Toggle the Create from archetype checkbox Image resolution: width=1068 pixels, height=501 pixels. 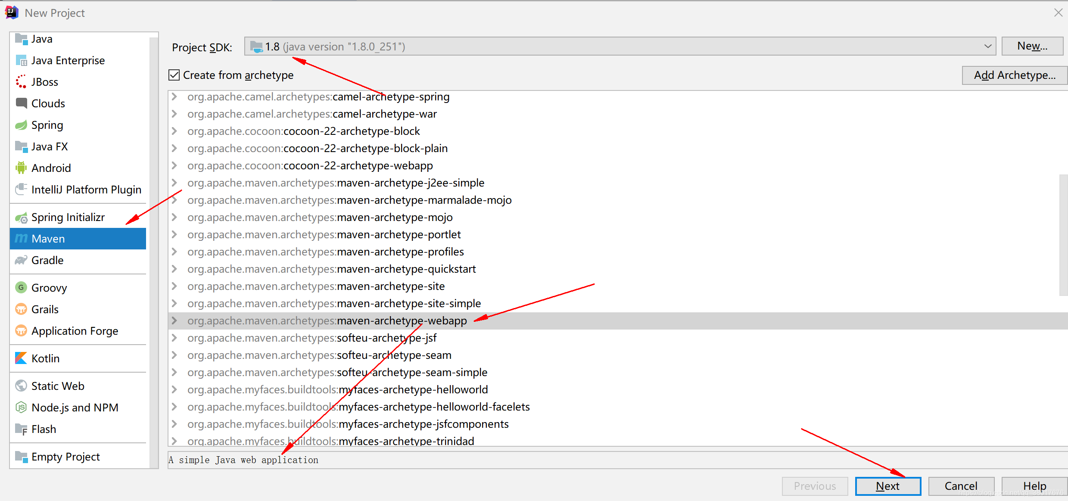coord(174,75)
